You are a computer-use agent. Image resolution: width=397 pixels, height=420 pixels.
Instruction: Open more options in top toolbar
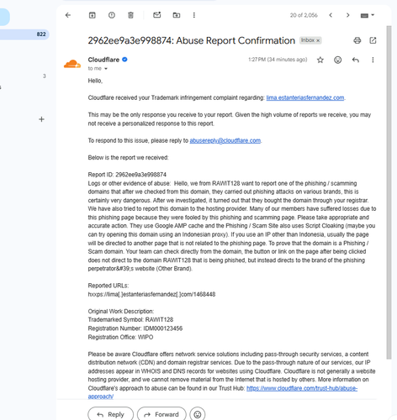tap(194, 15)
